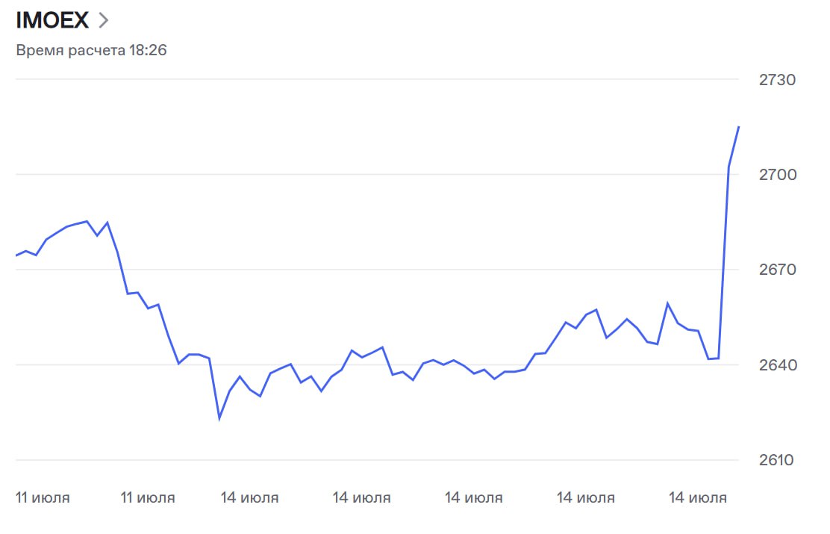Click the small spike just before the final surge
This screenshot has height=534, width=830.
(667, 304)
